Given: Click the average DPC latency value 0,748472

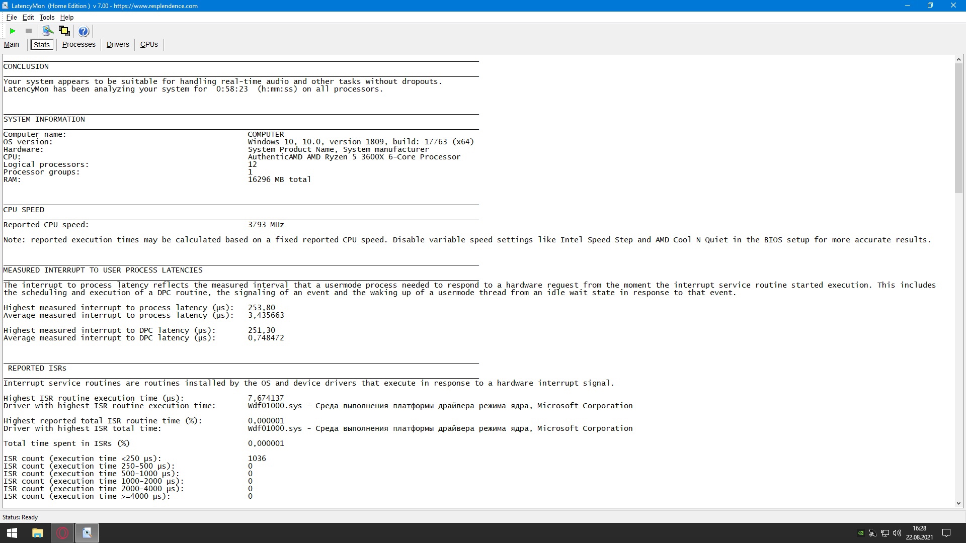Looking at the screenshot, I should pos(266,338).
